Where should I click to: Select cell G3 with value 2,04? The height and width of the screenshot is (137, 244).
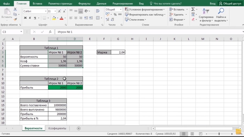pos(118,52)
